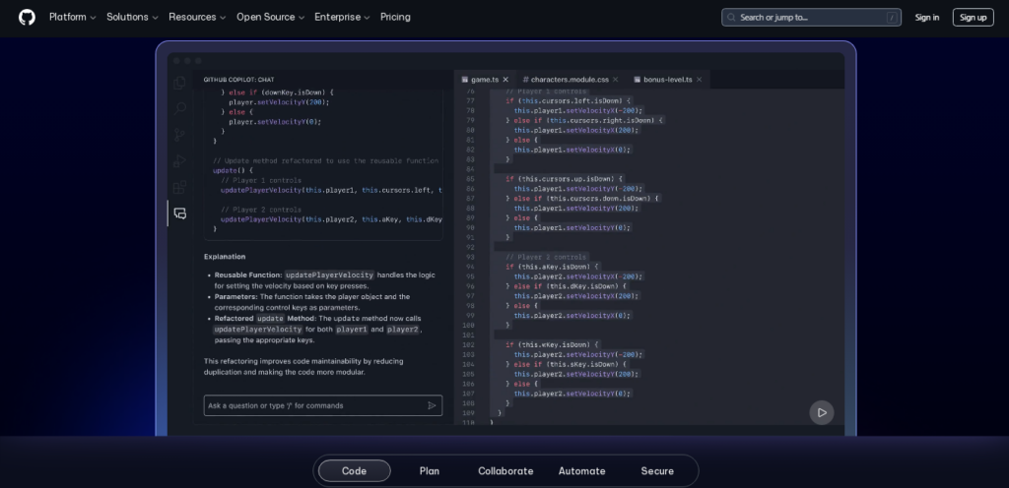Open the Source Control branch icon
Image resolution: width=1009 pixels, height=488 pixels.
(179, 135)
